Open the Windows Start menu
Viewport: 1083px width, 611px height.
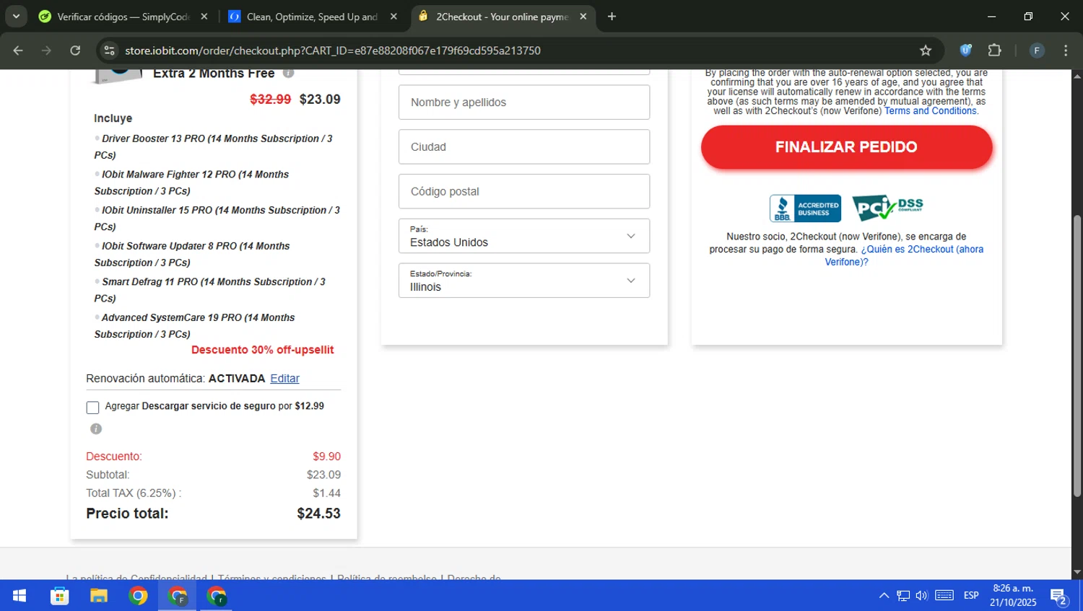[19, 596]
